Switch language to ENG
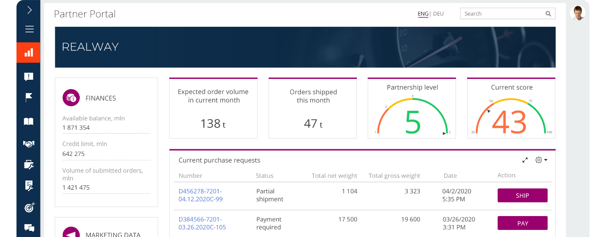Image resolution: width=606 pixels, height=237 pixels. pos(423,14)
